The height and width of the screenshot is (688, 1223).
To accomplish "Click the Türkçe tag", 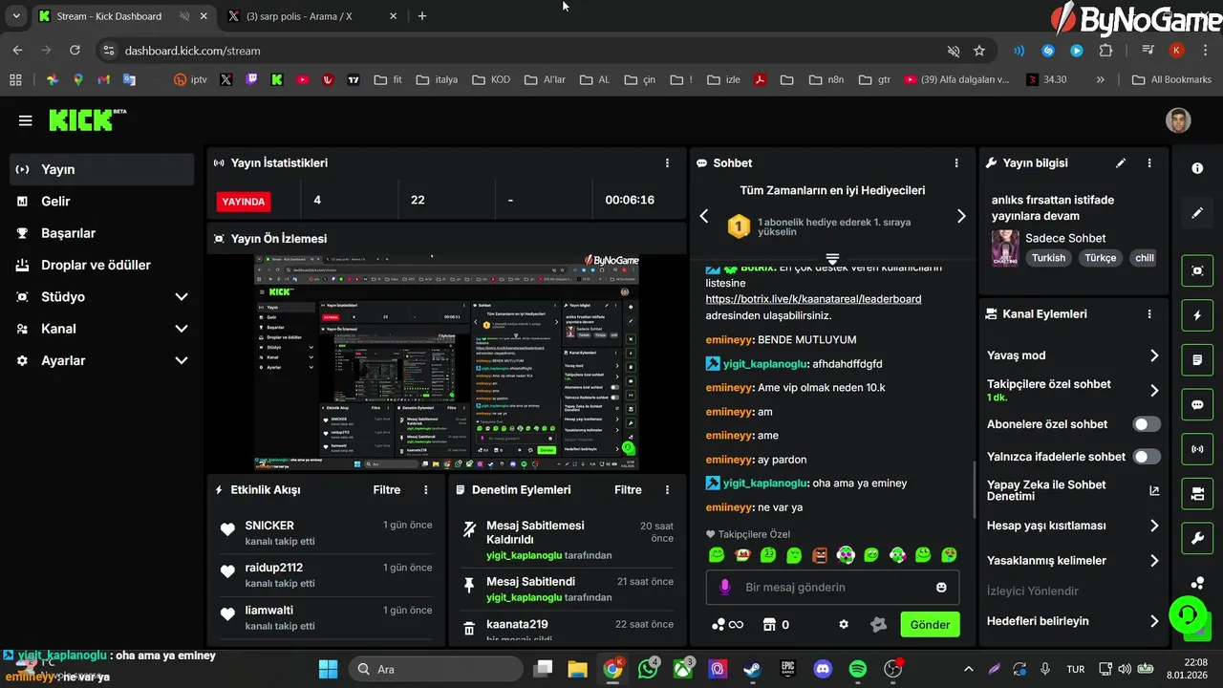I will point(1100,258).
